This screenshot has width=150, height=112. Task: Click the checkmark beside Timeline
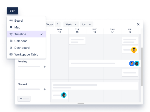click(x=41, y=34)
